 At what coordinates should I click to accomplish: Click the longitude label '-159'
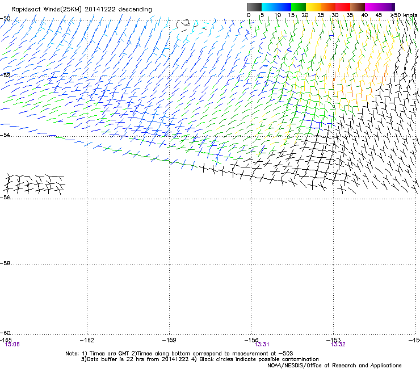point(169,340)
